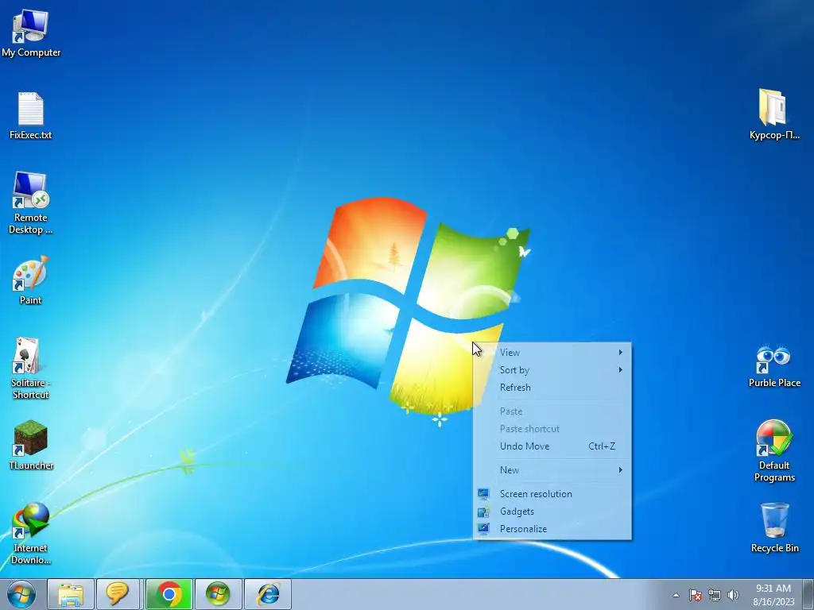Click the View menu entry label
Image resolution: width=814 pixels, height=610 pixels.
coord(510,352)
